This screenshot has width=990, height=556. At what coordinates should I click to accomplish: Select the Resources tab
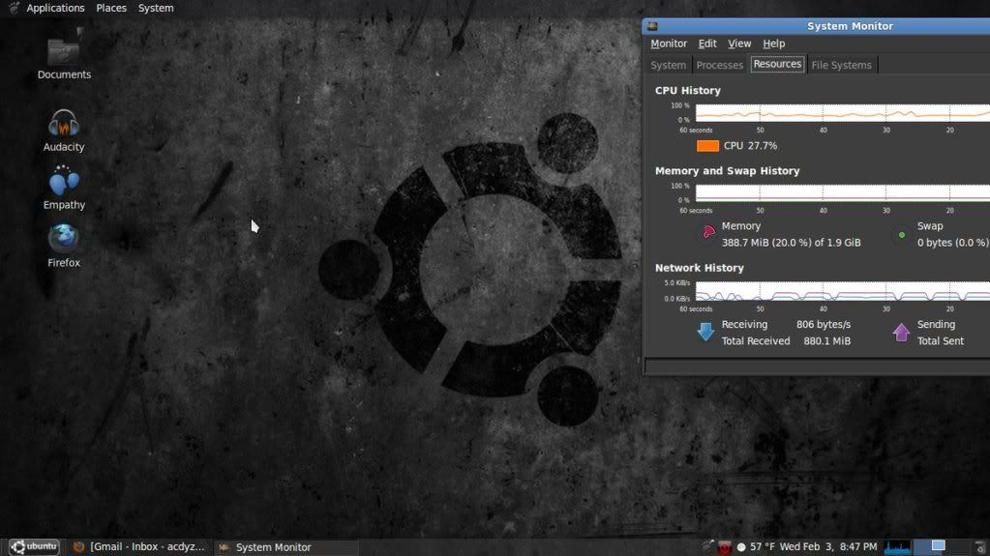pos(777,65)
